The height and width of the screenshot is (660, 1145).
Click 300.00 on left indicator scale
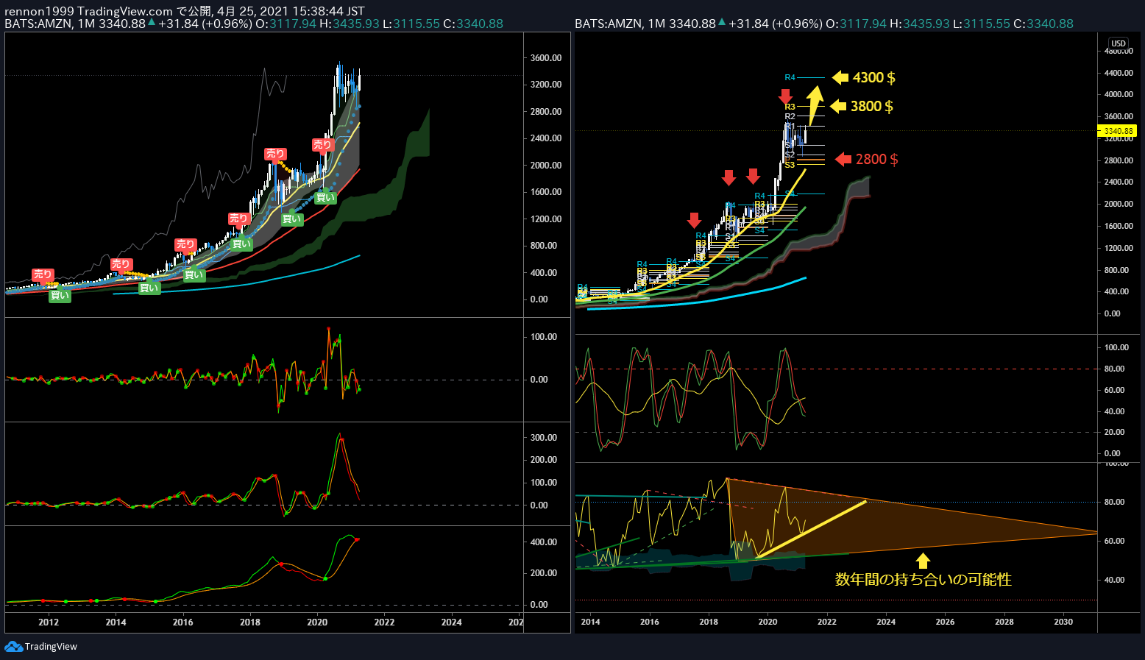click(544, 437)
